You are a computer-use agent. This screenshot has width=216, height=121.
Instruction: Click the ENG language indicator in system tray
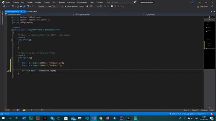click(x=196, y=118)
